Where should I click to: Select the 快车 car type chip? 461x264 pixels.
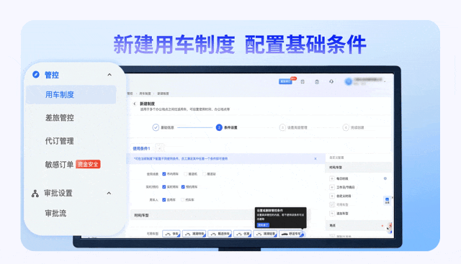tap(171, 234)
